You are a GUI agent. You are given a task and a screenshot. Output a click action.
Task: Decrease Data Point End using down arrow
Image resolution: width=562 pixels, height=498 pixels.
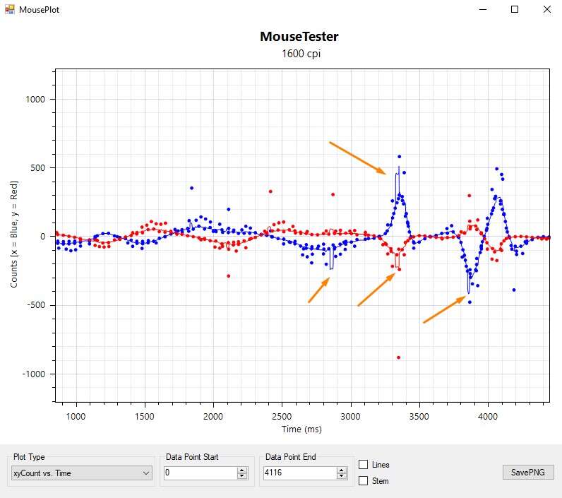point(342,477)
